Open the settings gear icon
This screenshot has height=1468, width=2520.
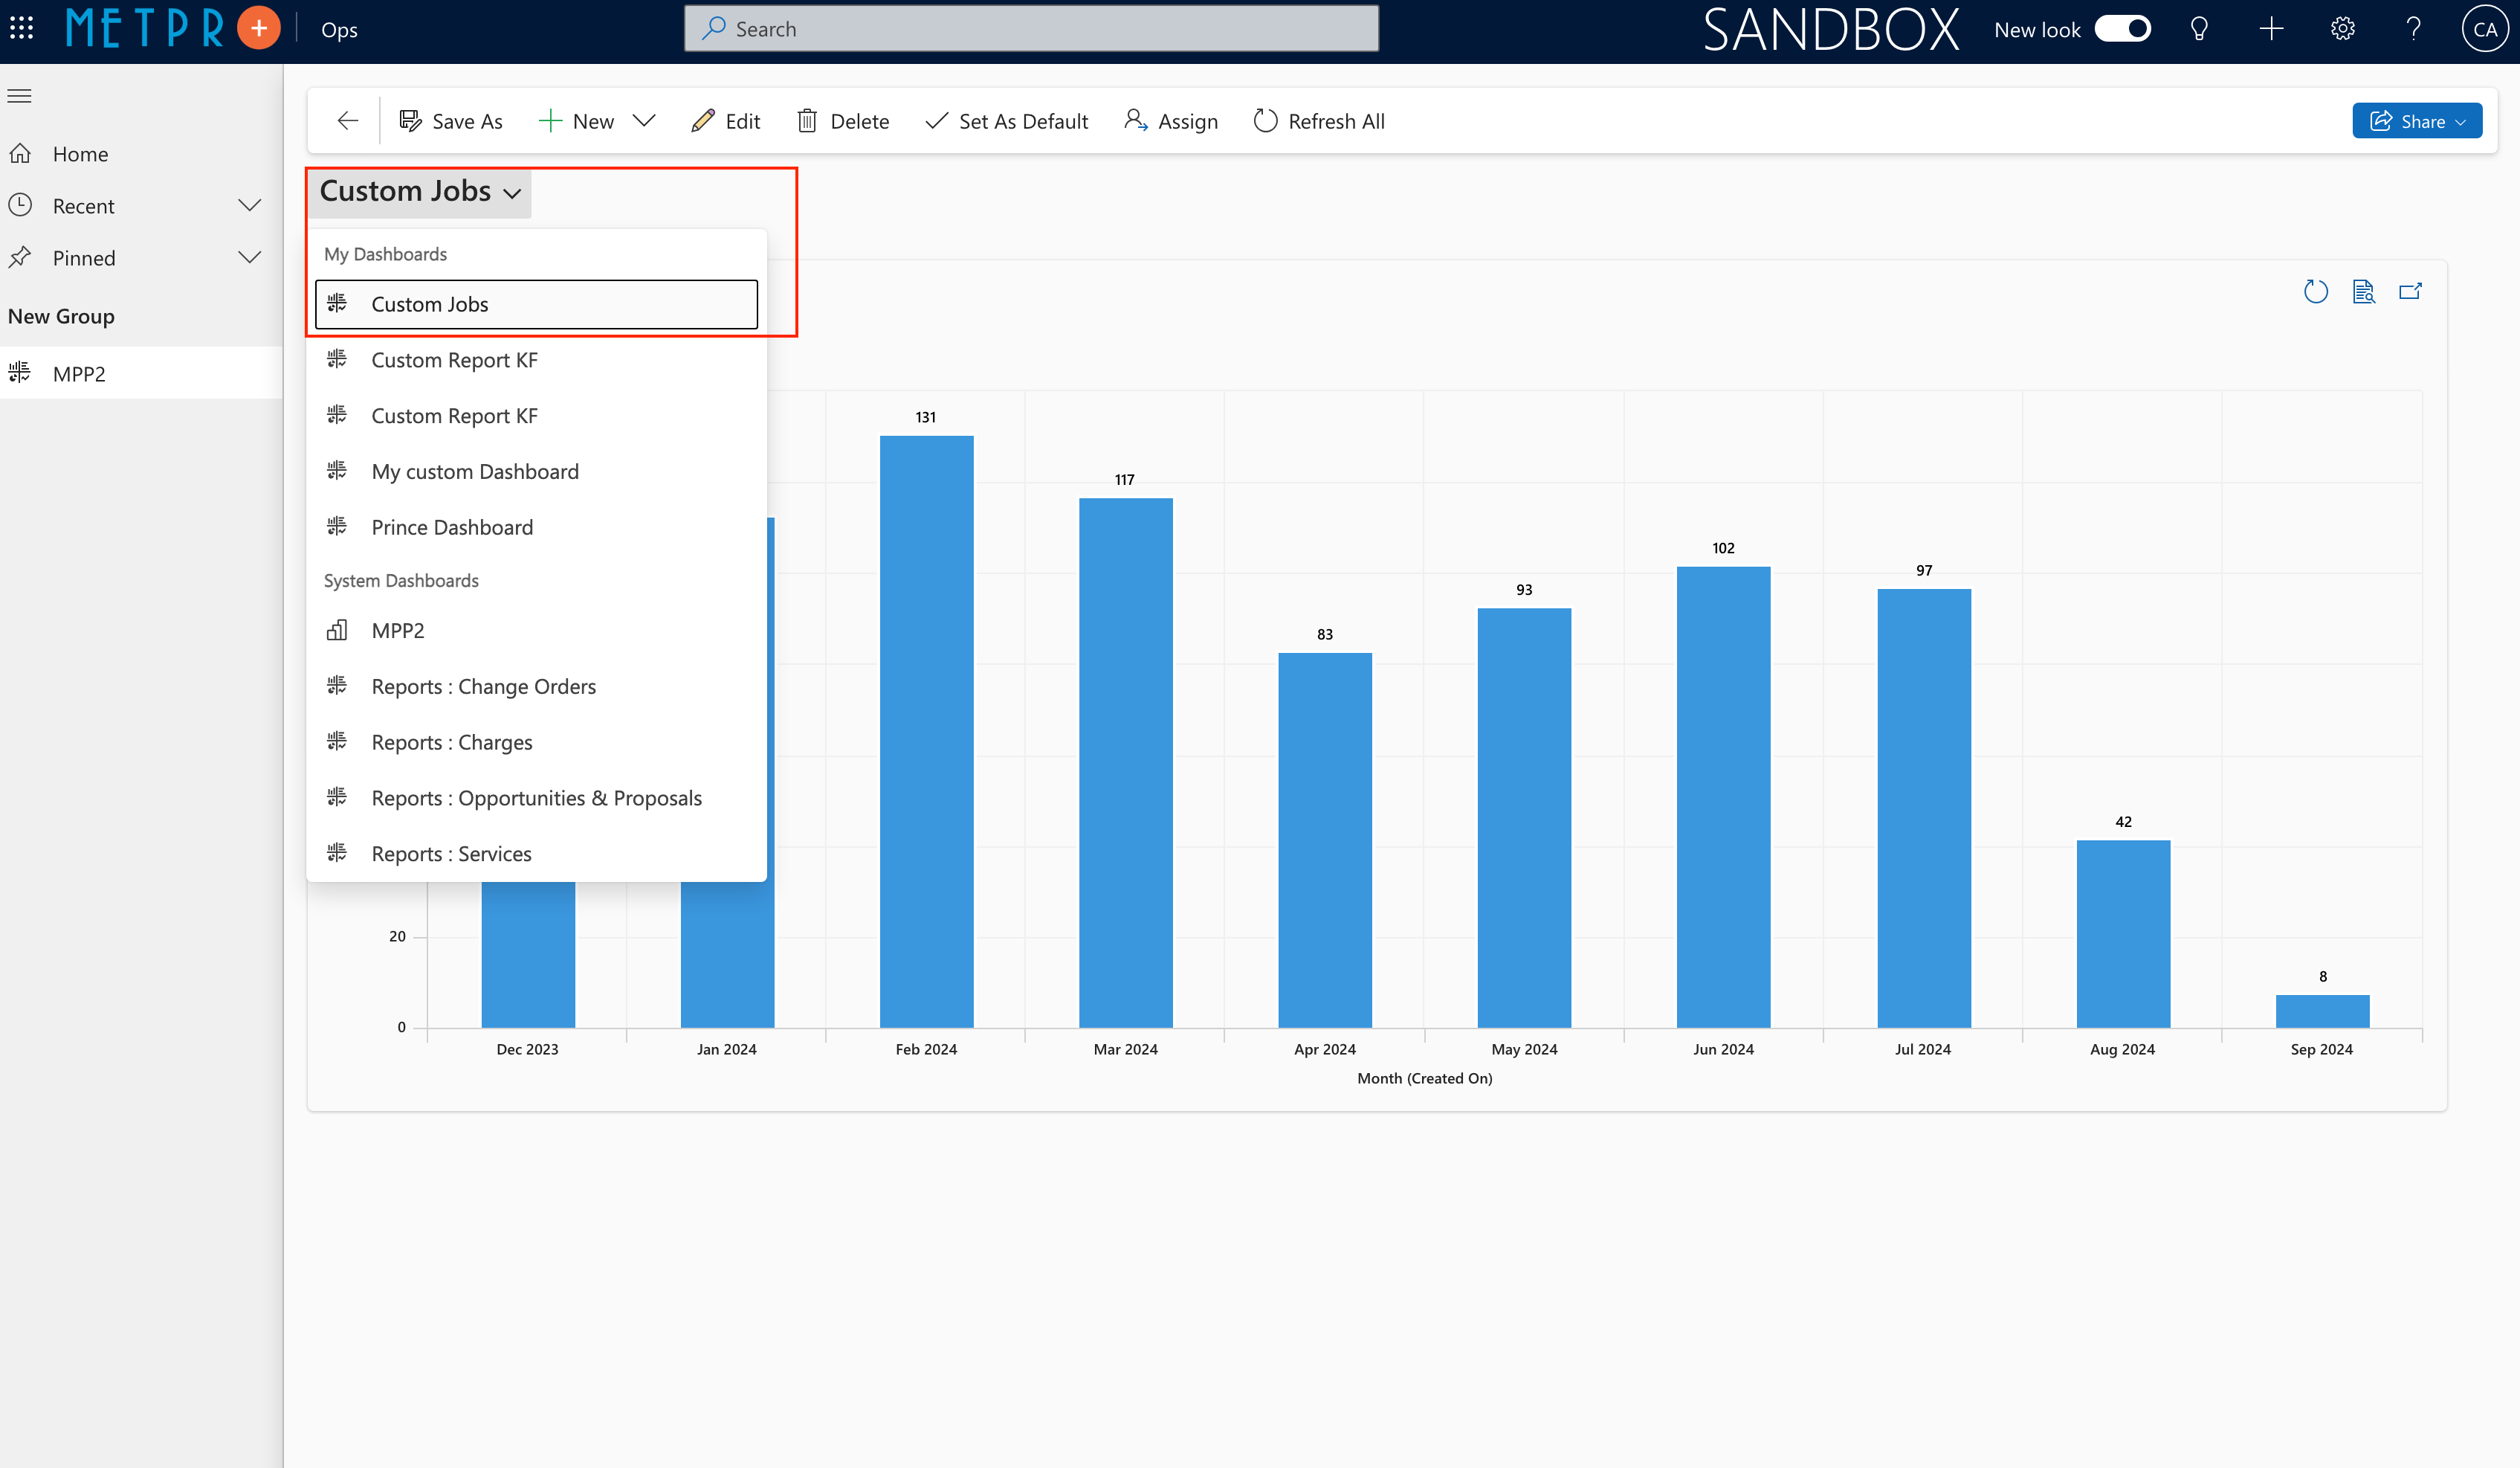tap(2342, 29)
